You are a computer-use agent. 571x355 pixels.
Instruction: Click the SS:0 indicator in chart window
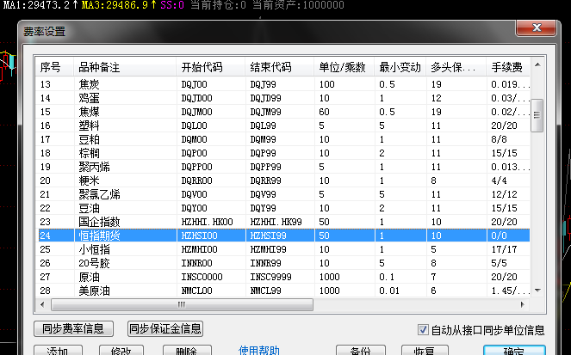(x=172, y=5)
